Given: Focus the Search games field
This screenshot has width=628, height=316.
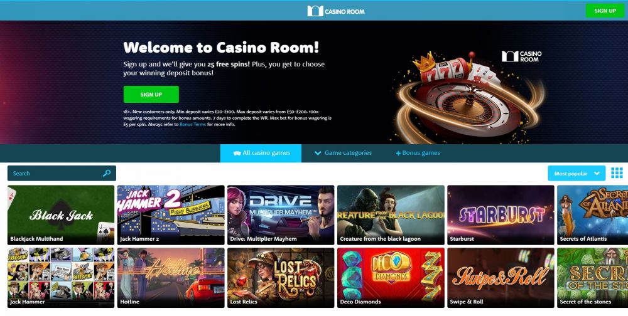Looking at the screenshot, I should click(x=62, y=173).
